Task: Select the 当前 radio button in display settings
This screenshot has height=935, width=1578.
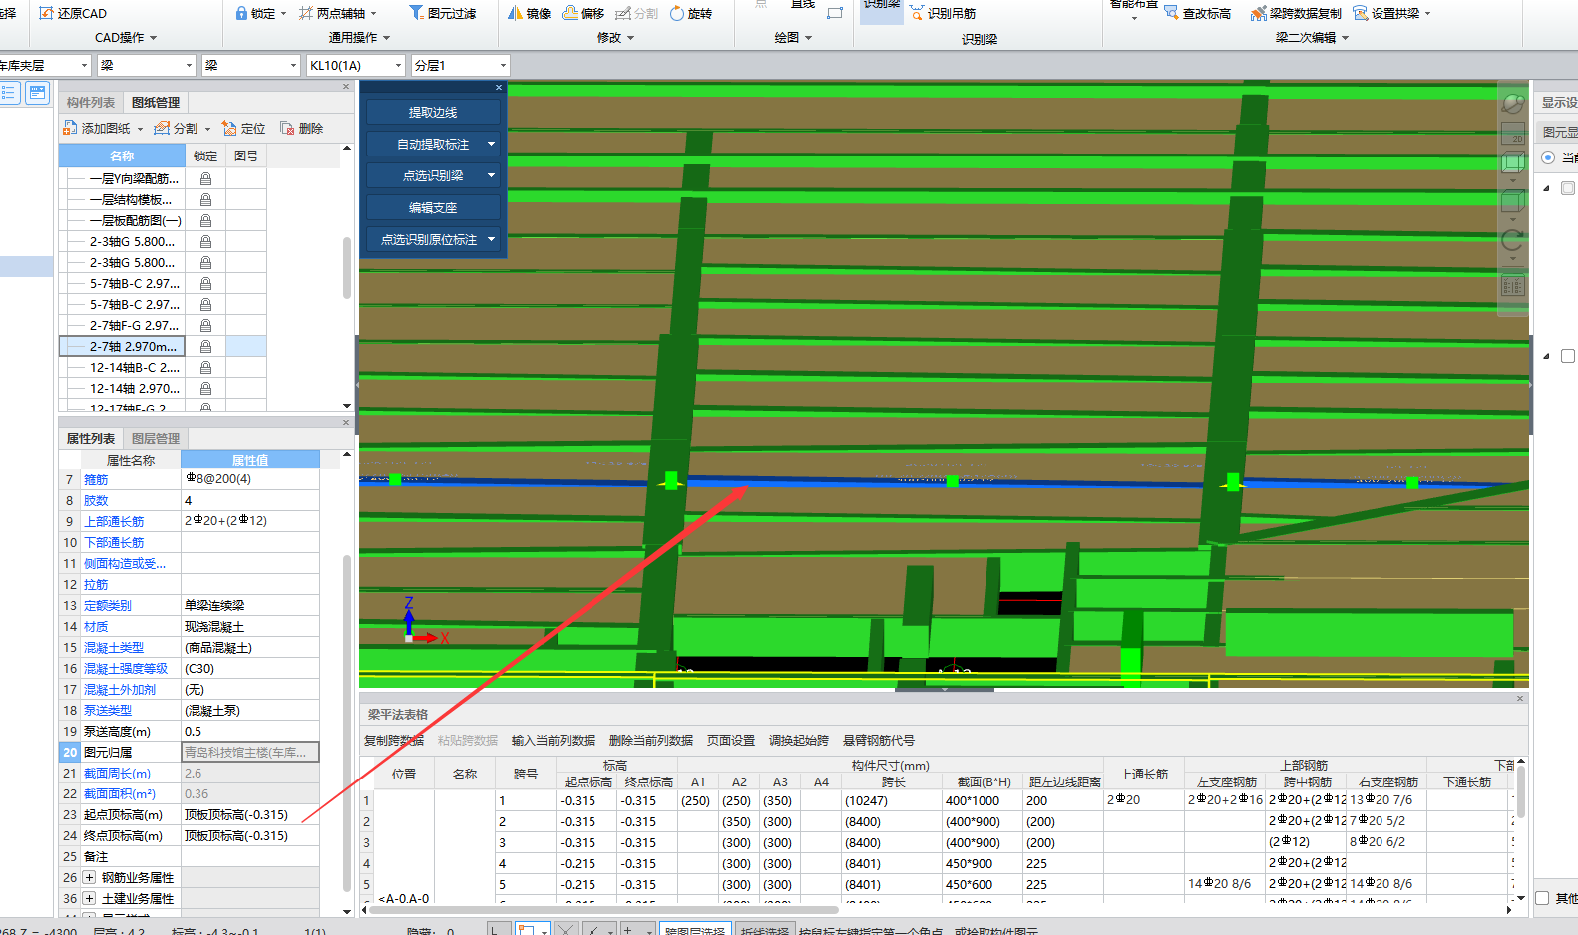Action: pos(1548,157)
